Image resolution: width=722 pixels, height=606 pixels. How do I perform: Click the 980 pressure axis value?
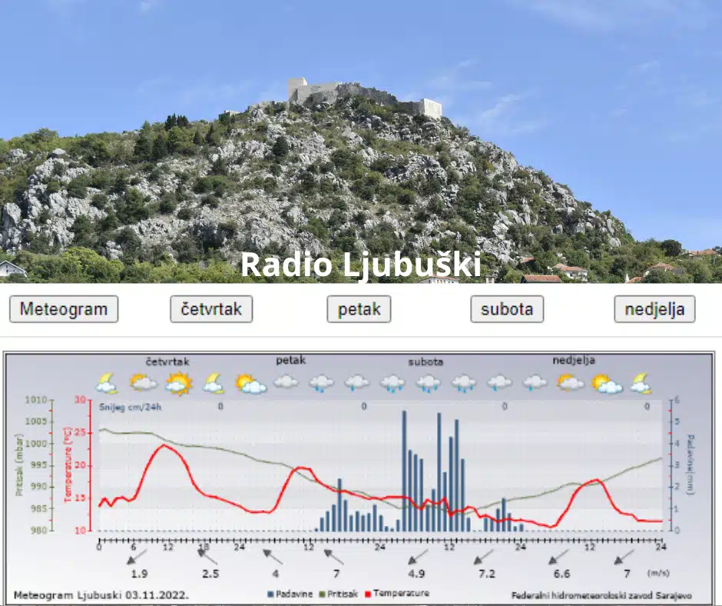(x=38, y=531)
